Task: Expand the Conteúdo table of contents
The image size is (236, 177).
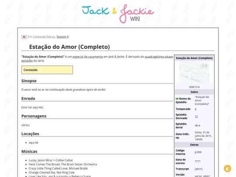Action: 47,70
